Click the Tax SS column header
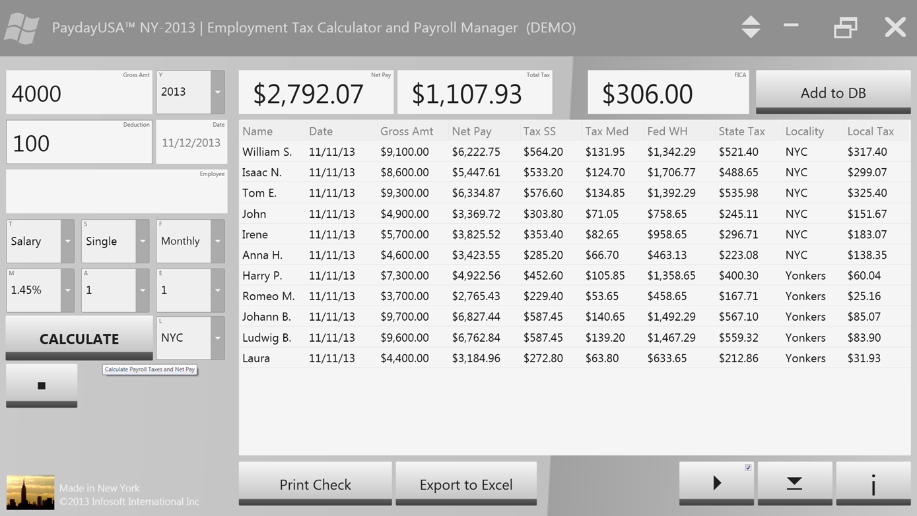The height and width of the screenshot is (516, 917). [x=539, y=131]
